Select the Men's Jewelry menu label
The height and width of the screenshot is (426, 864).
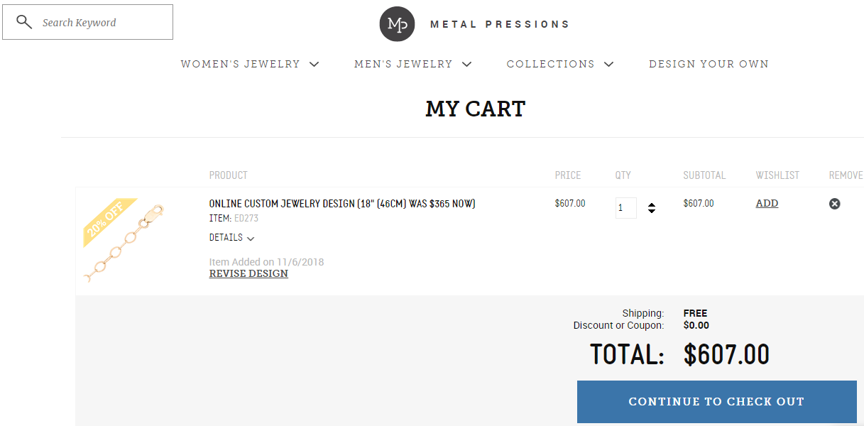(403, 64)
